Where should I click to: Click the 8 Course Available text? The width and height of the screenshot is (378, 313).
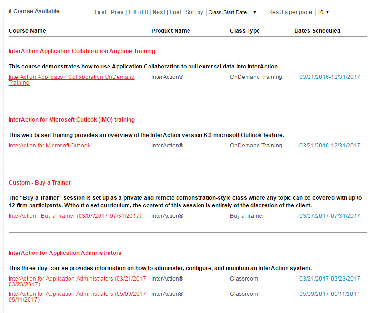coord(34,11)
